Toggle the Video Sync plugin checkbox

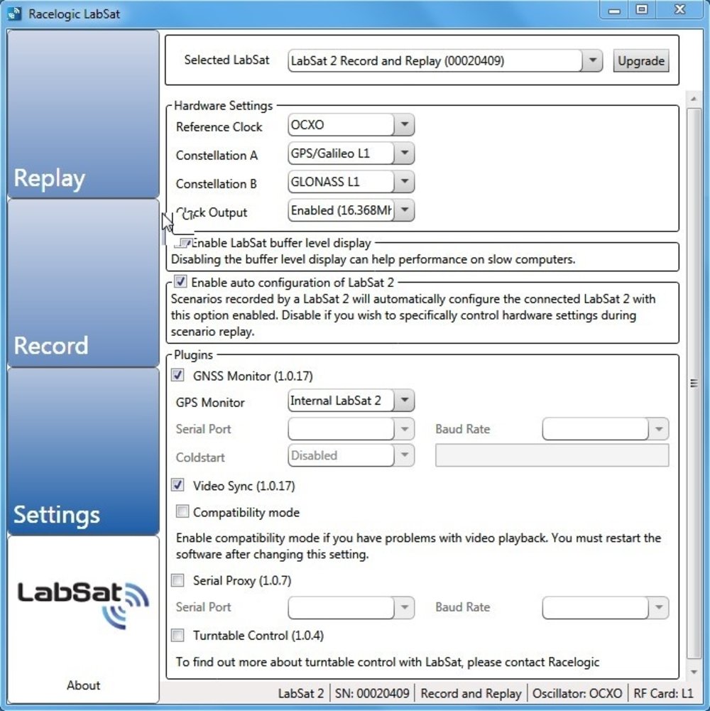coord(178,486)
